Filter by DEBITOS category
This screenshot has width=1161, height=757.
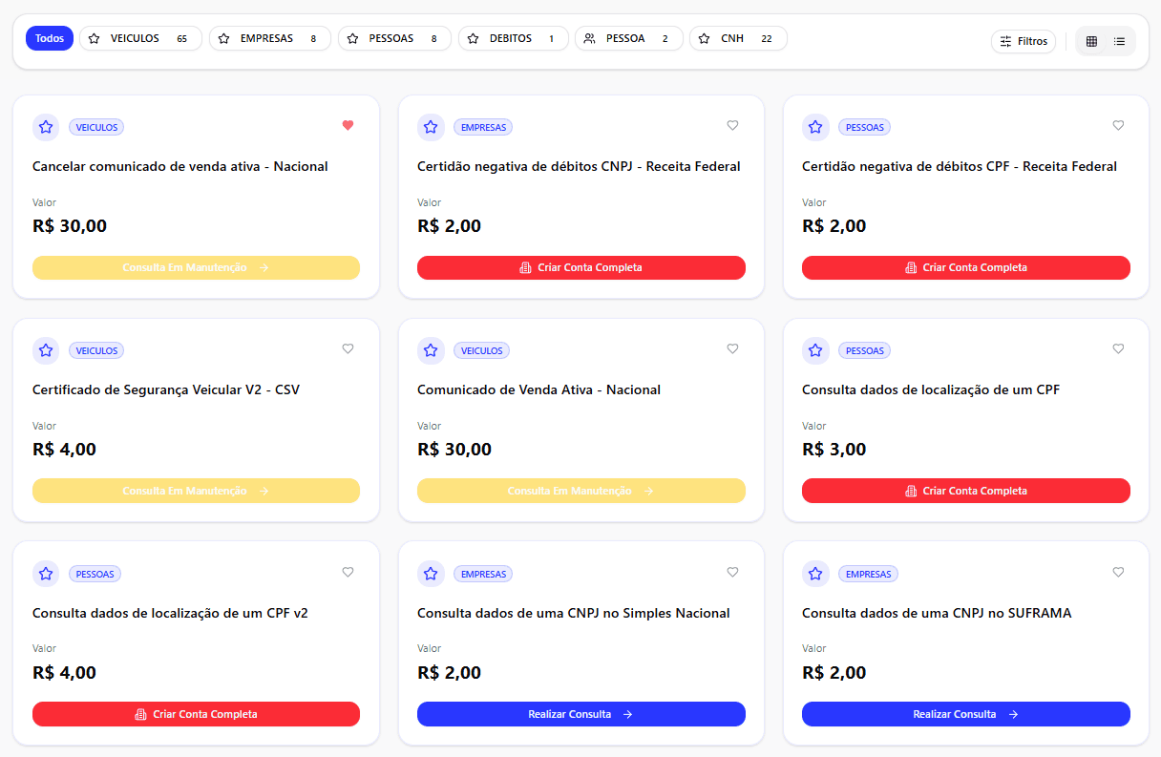[513, 38]
